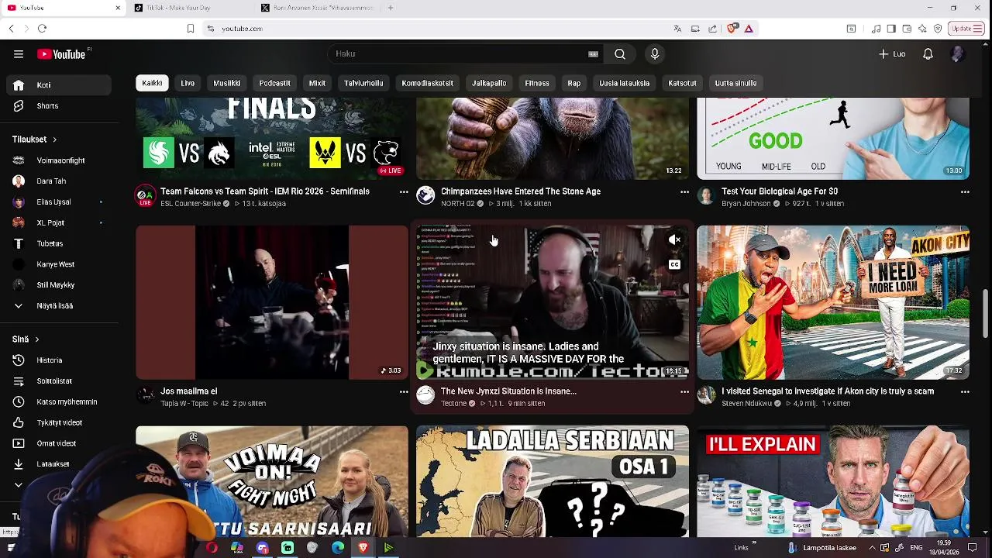Open the Tubetus channel subscription
Screen dimensions: 992x558
click(59, 243)
